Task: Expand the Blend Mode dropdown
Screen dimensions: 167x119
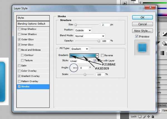Action: point(89,36)
